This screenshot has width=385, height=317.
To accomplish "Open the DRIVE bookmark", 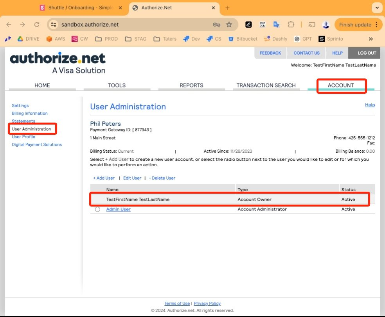I will coord(28,39).
